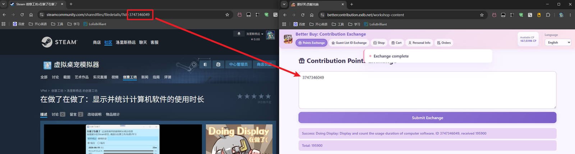This screenshot has height=154, width=575.
Task: Open new tab in Better Buy window
Action: (x=351, y=4)
